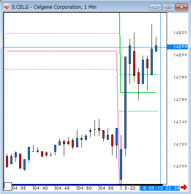
Task: Click the 04:55 time axis label
Action: coord(106,188)
